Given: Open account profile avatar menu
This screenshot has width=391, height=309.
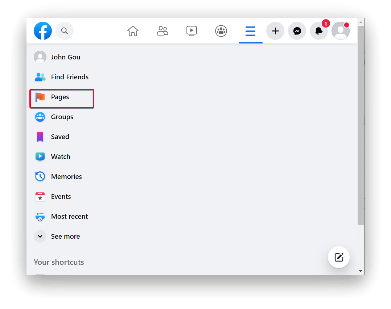Looking at the screenshot, I should [x=340, y=31].
